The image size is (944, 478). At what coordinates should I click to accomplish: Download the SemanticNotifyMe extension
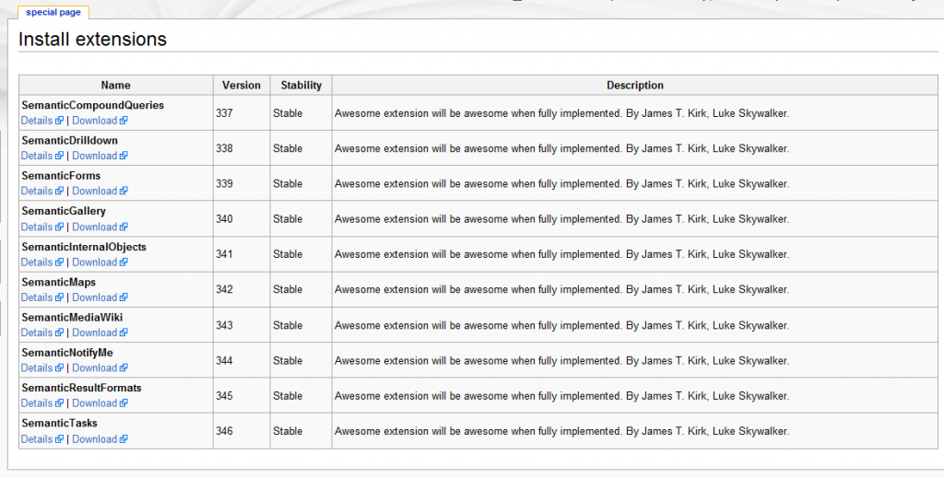(100, 368)
